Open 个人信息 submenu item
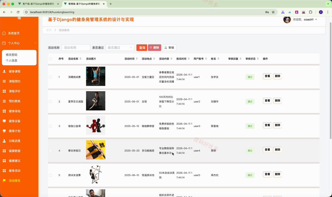Viewport: 332px width, 197px height. [x=11, y=61]
